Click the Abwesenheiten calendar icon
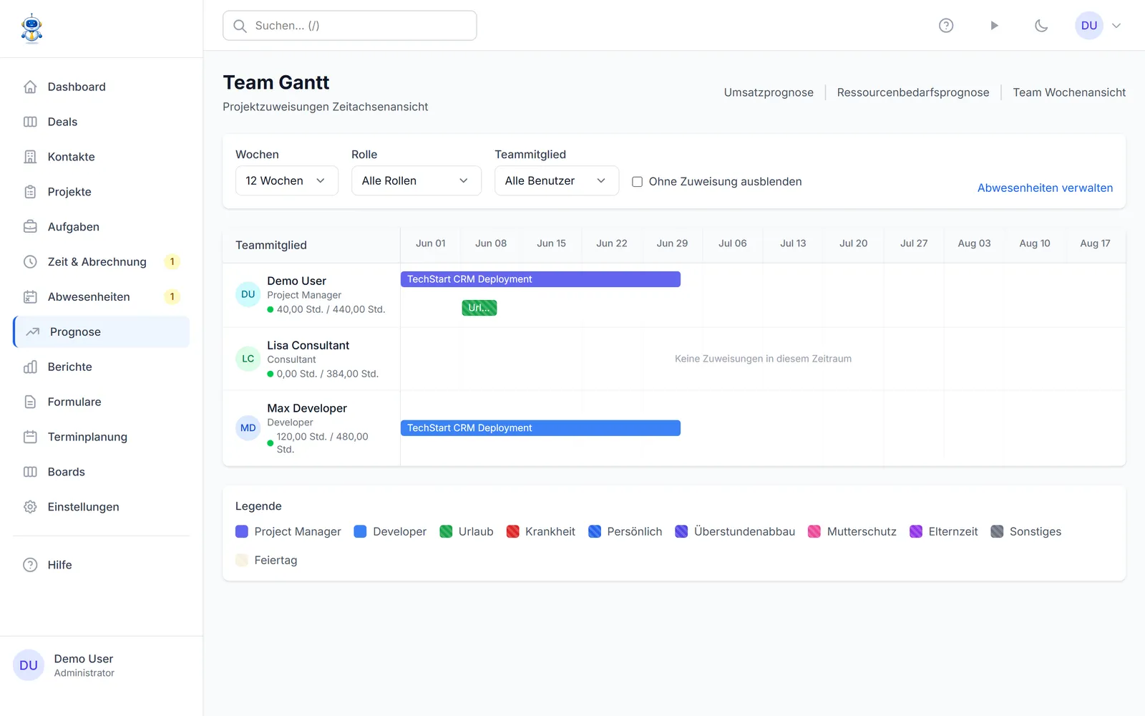Viewport: 1145px width, 716px height. [x=30, y=297]
